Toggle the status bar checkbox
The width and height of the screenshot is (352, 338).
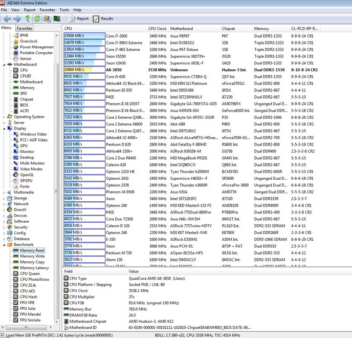[2, 335]
